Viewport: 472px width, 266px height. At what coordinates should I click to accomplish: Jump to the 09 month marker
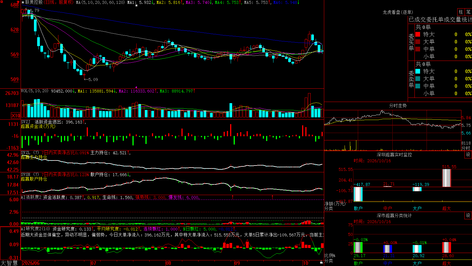pyautogui.click(x=237, y=263)
